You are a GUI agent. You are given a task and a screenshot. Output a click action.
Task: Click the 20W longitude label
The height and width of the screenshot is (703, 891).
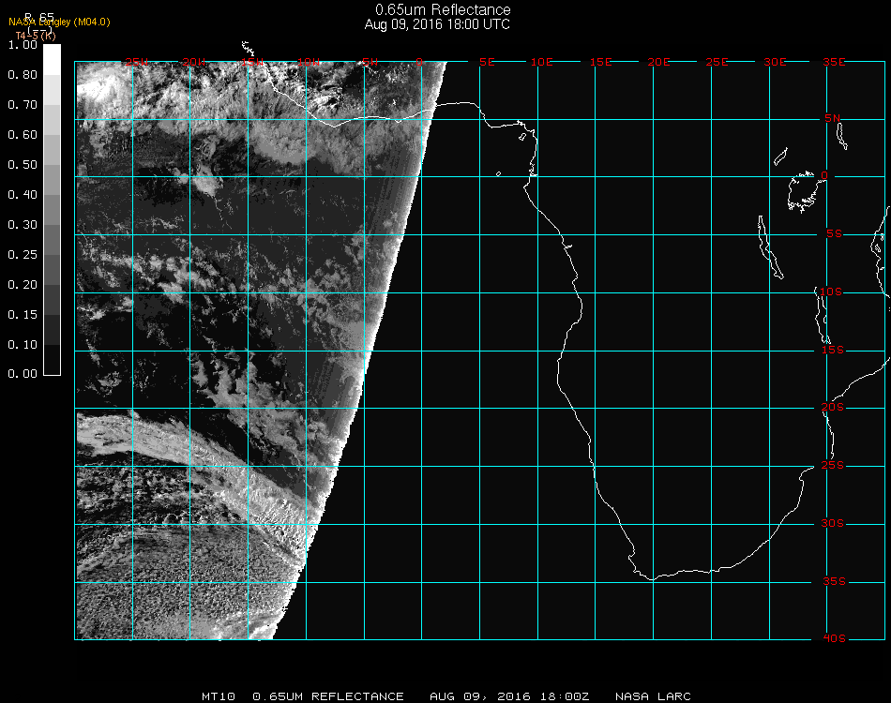point(194,63)
